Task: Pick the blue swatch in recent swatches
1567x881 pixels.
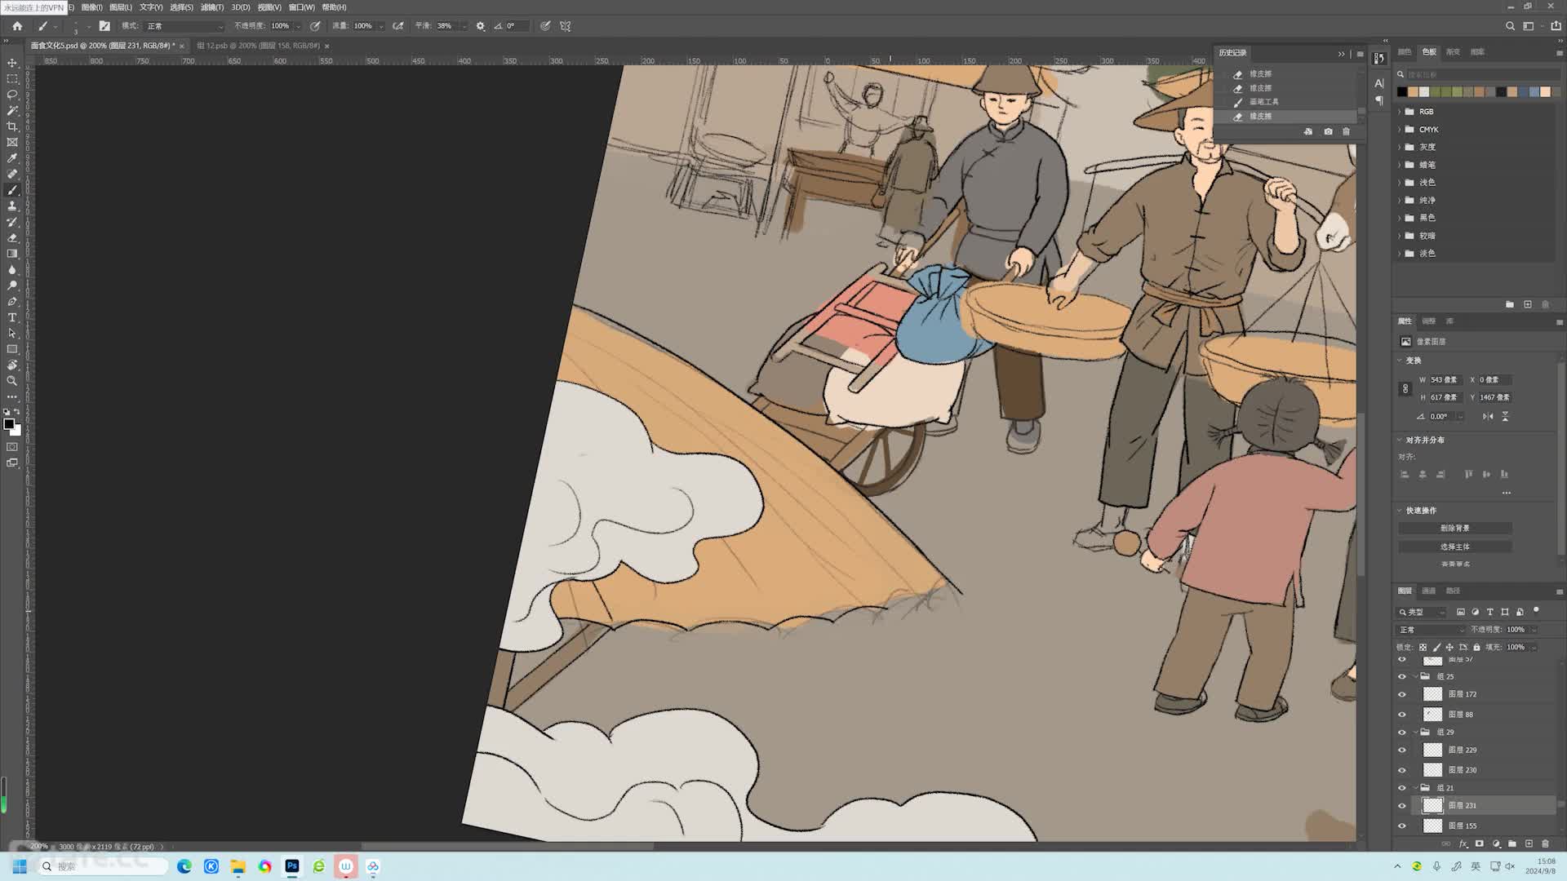Action: 1534,92
